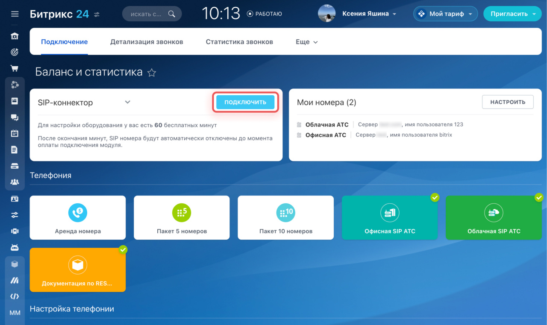Open the chat bubbles sidebar icon

tap(15, 117)
